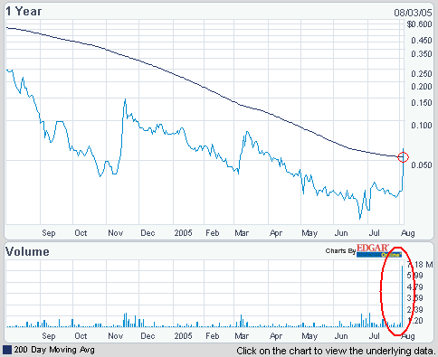Click the 200 Day Moving Avg legend swatch
Image resolution: width=438 pixels, height=357 pixels.
[7, 350]
